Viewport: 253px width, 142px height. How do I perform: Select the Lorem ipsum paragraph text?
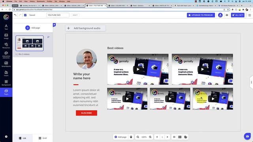point(86,97)
